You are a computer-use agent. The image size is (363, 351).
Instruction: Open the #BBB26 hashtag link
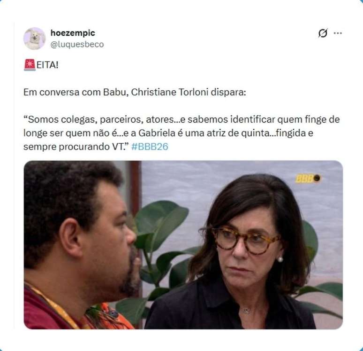[x=150, y=147]
